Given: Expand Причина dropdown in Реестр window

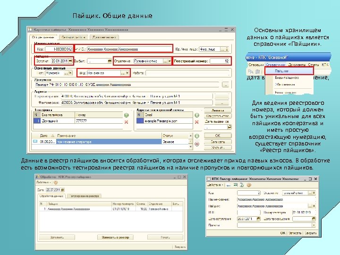Looking at the screenshot, I should pyautogui.click(x=314, y=226).
